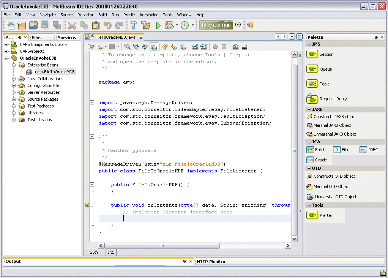Viewport: 388px width, 278px height.
Task: Collapse the onContents method code fold
Action: [x=92, y=205]
